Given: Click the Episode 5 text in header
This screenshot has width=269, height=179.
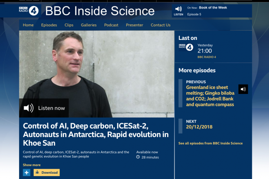Looking at the screenshot, I should point(194,14).
